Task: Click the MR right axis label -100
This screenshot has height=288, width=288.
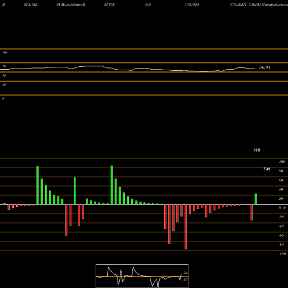Action: (x=282, y=254)
